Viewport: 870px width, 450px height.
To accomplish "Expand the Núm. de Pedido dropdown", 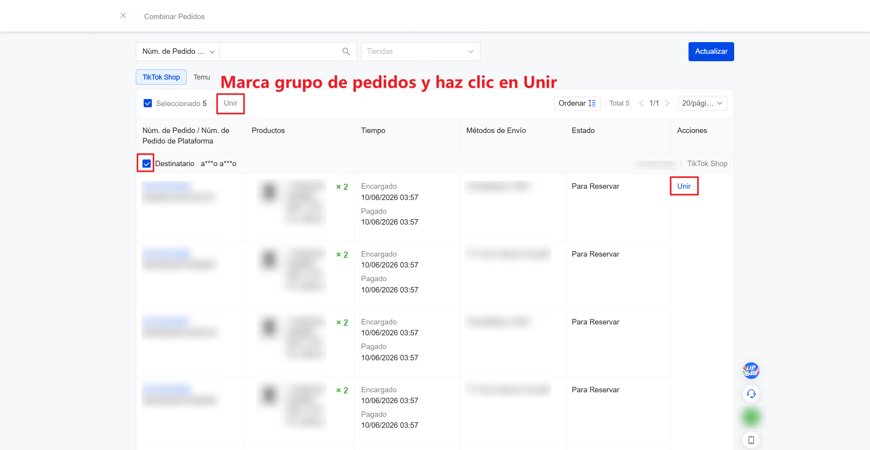I will 178,51.
